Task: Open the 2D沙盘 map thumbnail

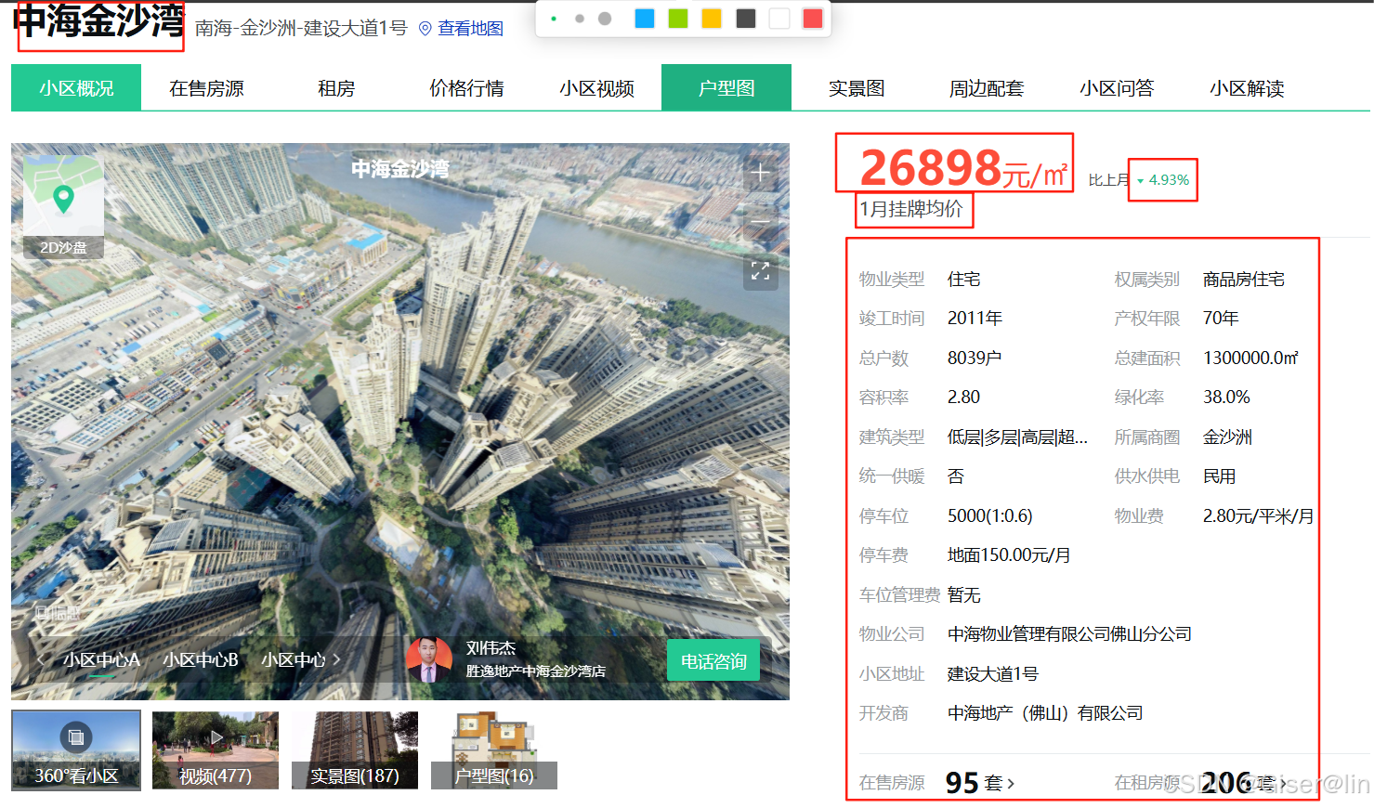Action: tap(63, 206)
